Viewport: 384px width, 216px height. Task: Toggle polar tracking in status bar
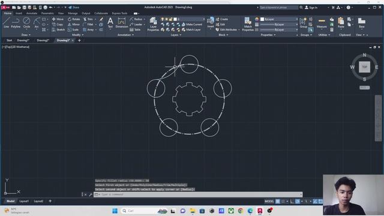pos(298,202)
